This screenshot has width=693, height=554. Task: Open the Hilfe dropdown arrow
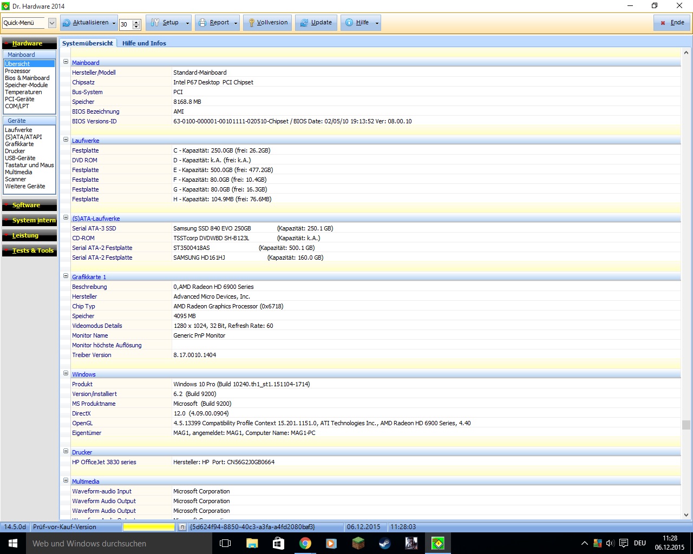point(377,23)
